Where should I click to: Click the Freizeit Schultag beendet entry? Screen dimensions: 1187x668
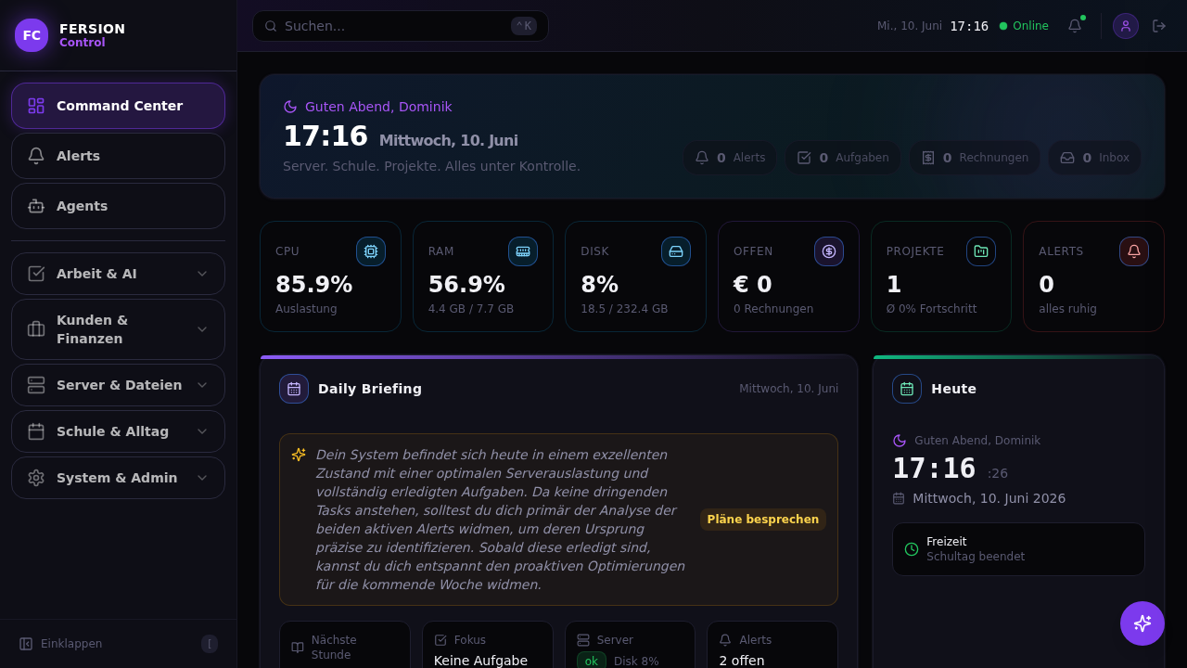pyautogui.click(x=1018, y=549)
